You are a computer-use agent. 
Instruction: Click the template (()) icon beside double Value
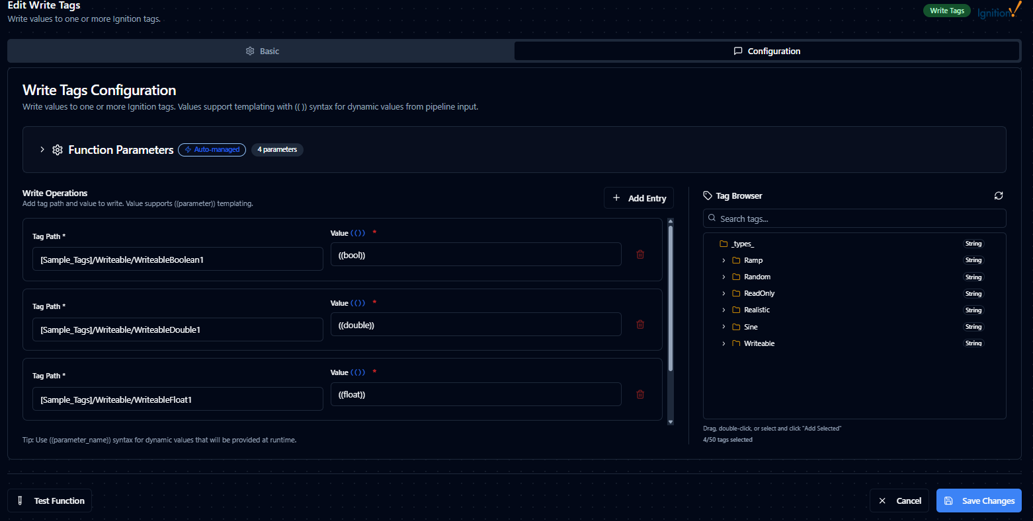click(x=358, y=303)
